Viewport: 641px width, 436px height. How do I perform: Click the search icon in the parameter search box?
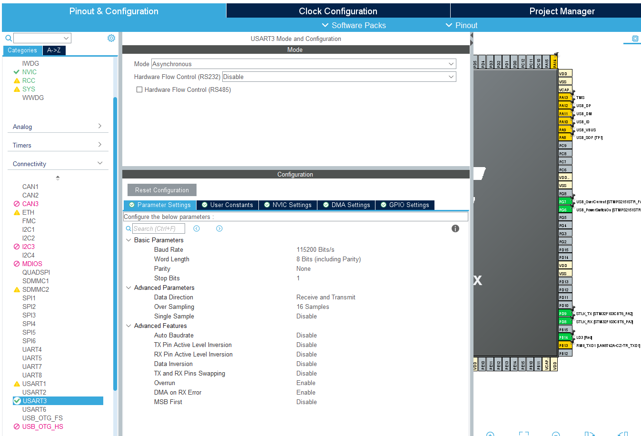click(128, 228)
